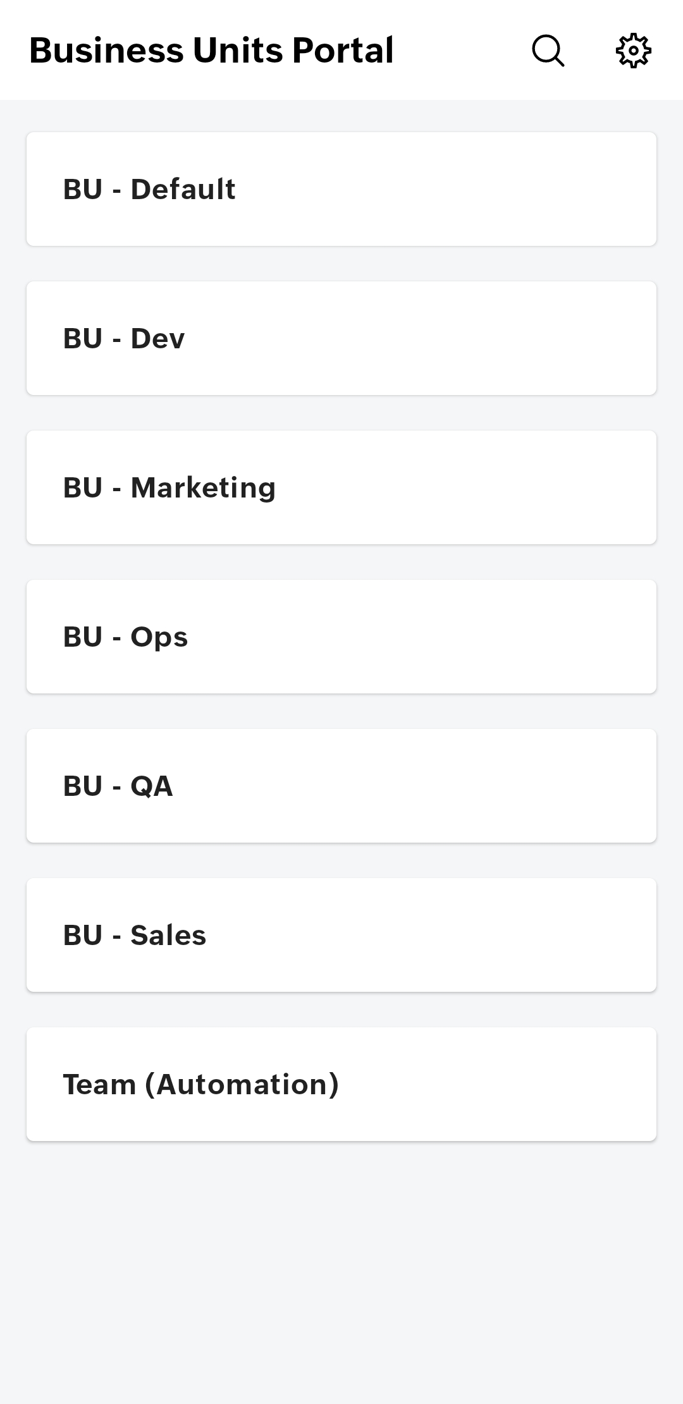Tap the 'BU - Ops' label text
683x1404 pixels.
(125, 637)
